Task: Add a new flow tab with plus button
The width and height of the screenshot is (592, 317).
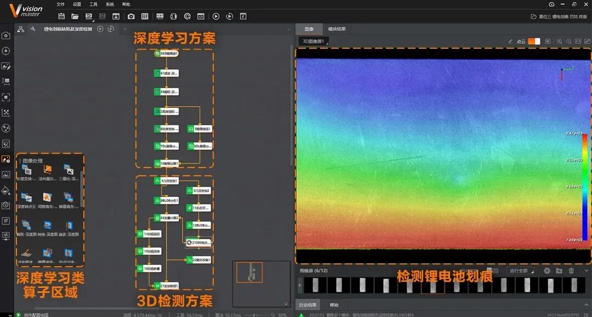Action: 125,29
